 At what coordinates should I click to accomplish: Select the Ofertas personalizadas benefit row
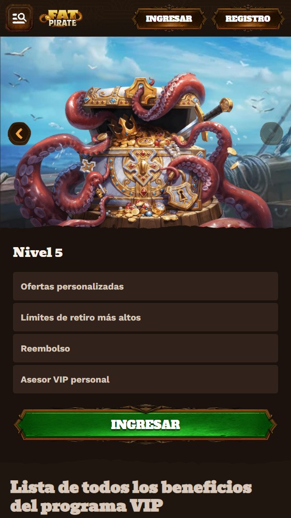pyautogui.click(x=145, y=286)
